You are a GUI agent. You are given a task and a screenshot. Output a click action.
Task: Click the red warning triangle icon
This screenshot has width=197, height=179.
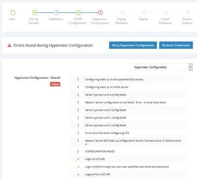(x=9, y=45)
